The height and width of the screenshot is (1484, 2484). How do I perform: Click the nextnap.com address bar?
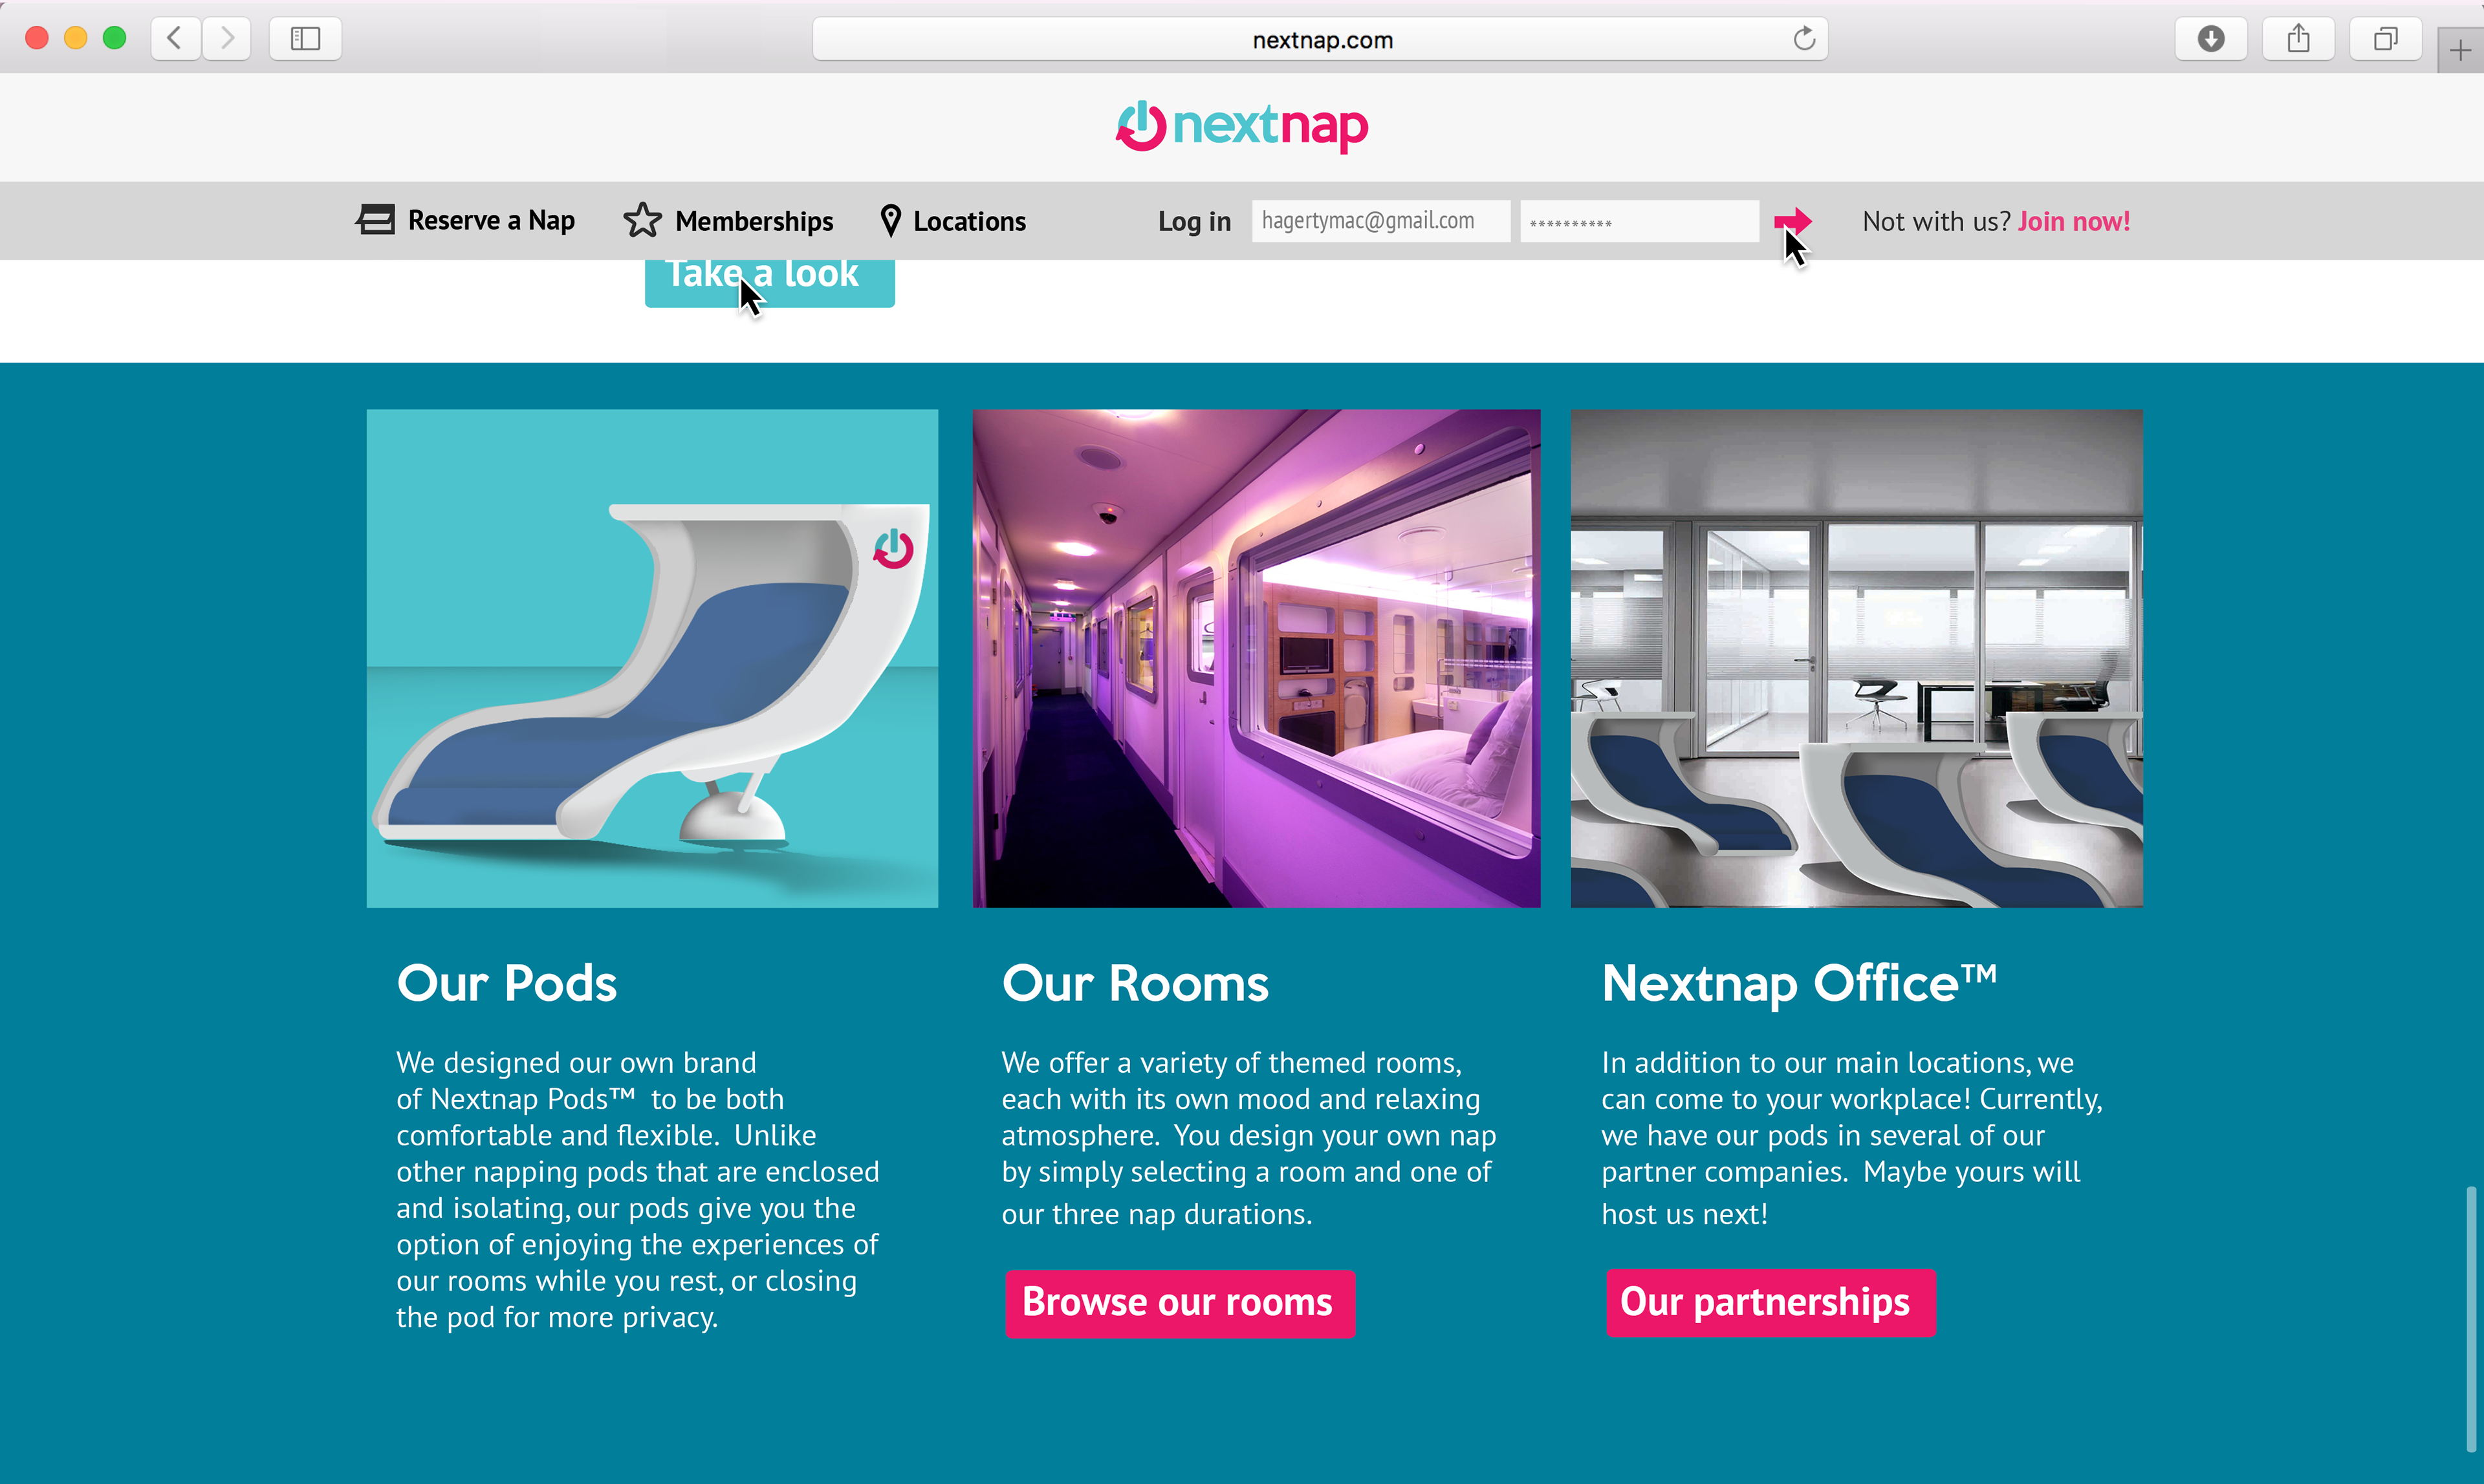[x=1320, y=39]
